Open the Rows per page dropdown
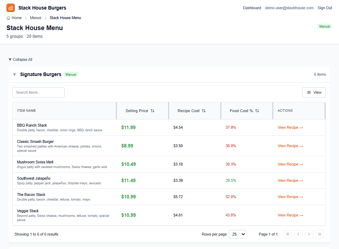Viewport: 339px width, 249px height. (x=237, y=234)
